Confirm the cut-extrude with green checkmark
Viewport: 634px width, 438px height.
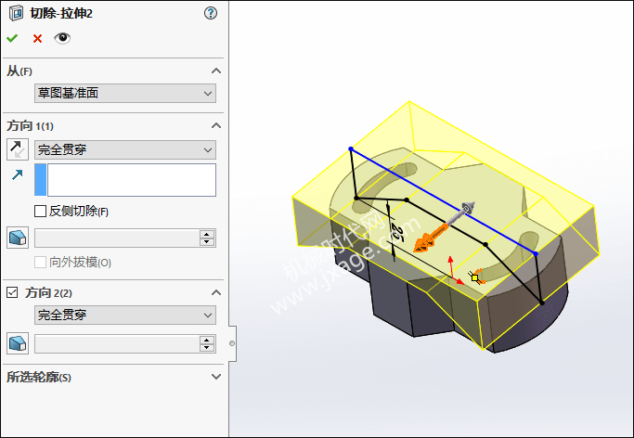click(x=12, y=38)
